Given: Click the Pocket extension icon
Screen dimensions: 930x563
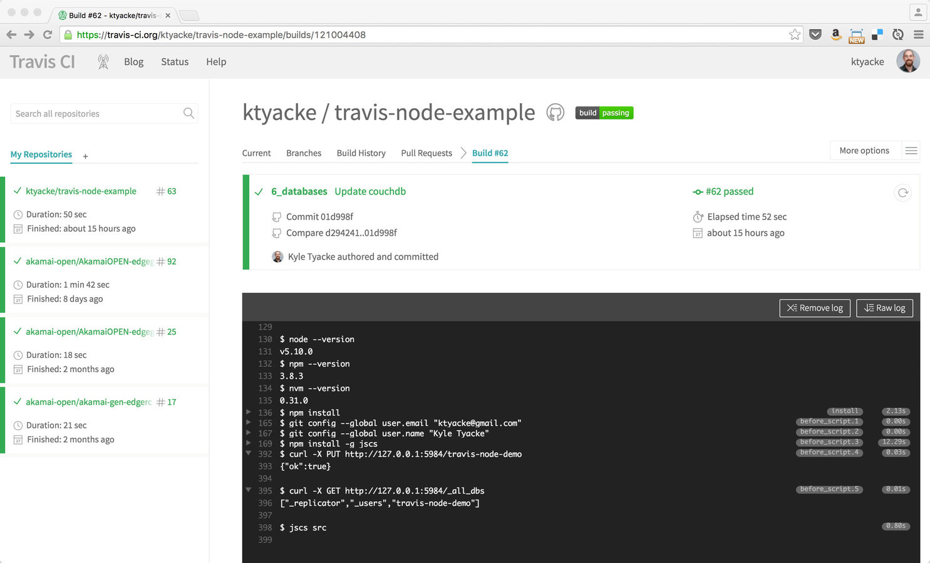Looking at the screenshot, I should (x=815, y=34).
